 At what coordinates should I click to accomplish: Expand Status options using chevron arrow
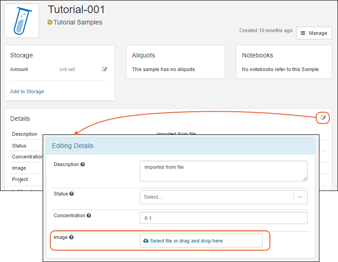(300, 197)
